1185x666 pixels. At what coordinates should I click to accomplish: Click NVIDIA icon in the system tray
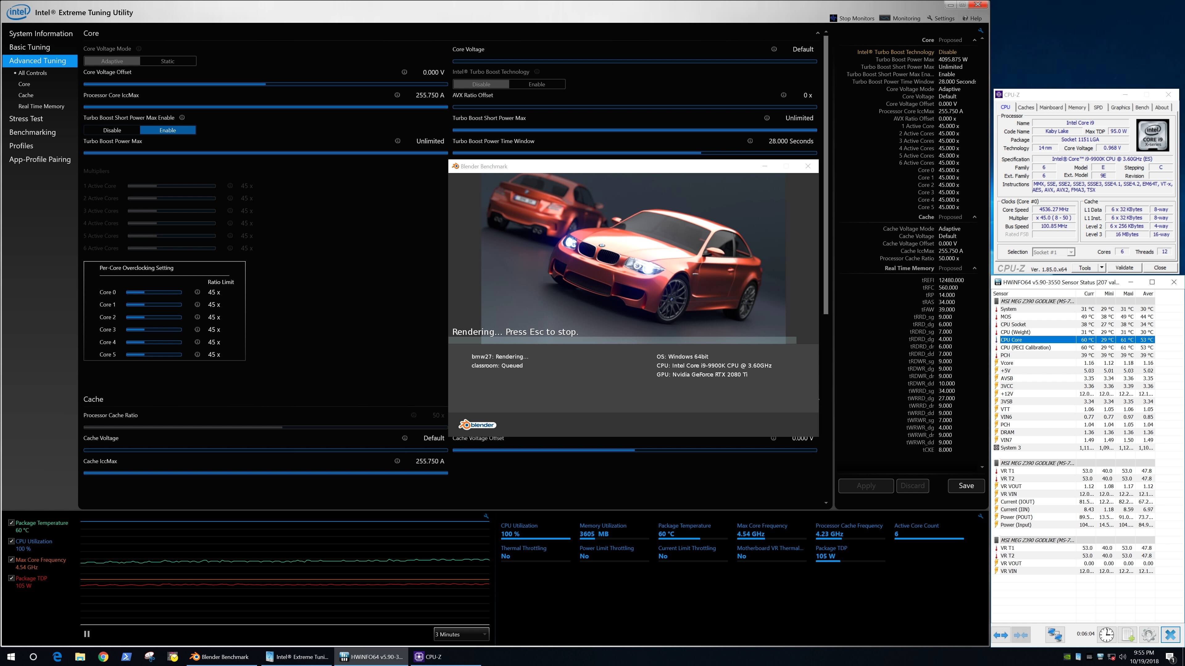pos(1067,657)
